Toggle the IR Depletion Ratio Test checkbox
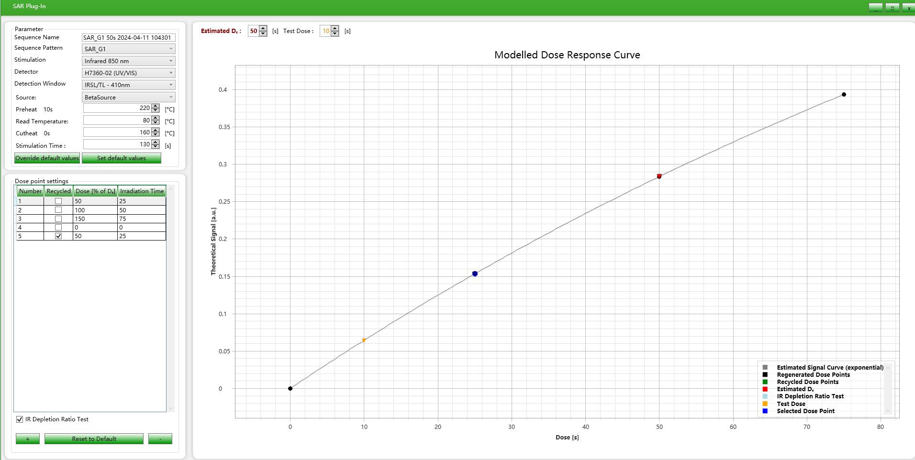Image resolution: width=915 pixels, height=460 pixels. (x=20, y=419)
